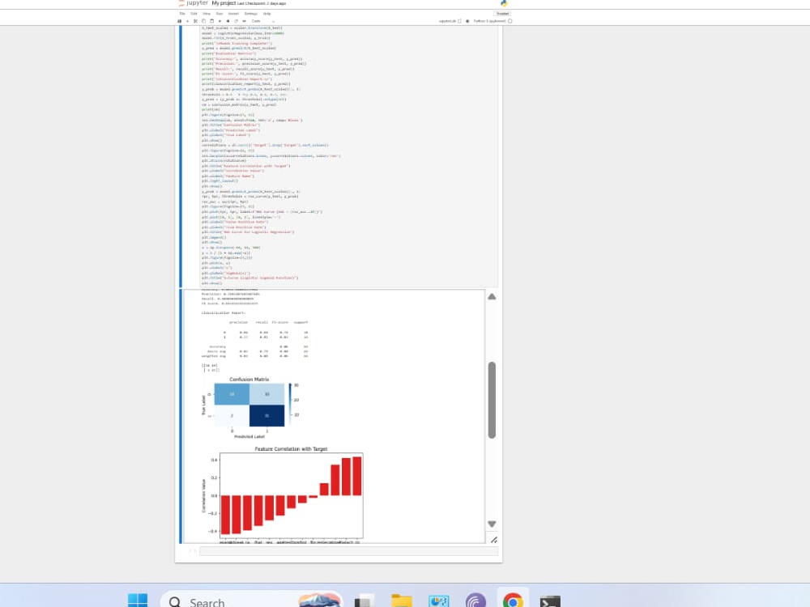Open the terminal app on the taskbar
Image resolution: width=810 pixels, height=607 pixels.
click(x=550, y=601)
